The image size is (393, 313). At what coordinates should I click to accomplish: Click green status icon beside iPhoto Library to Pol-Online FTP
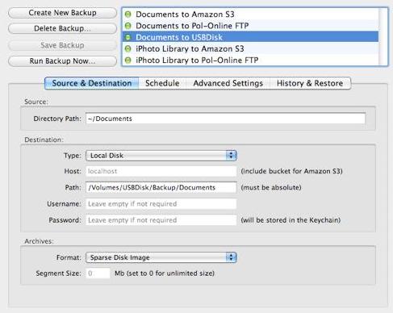pos(128,61)
